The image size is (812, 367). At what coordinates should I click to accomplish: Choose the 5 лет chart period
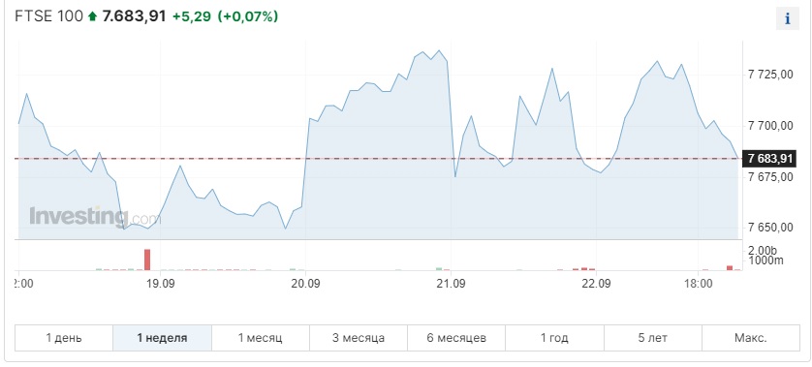(x=652, y=338)
